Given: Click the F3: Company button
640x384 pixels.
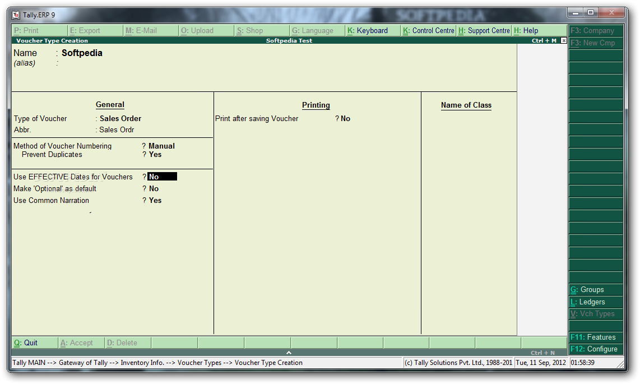Looking at the screenshot, I should [596, 31].
